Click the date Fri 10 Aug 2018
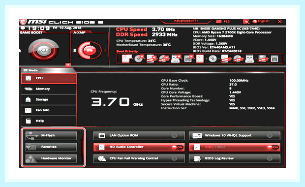This screenshot has height=187, width=305. 67,28
